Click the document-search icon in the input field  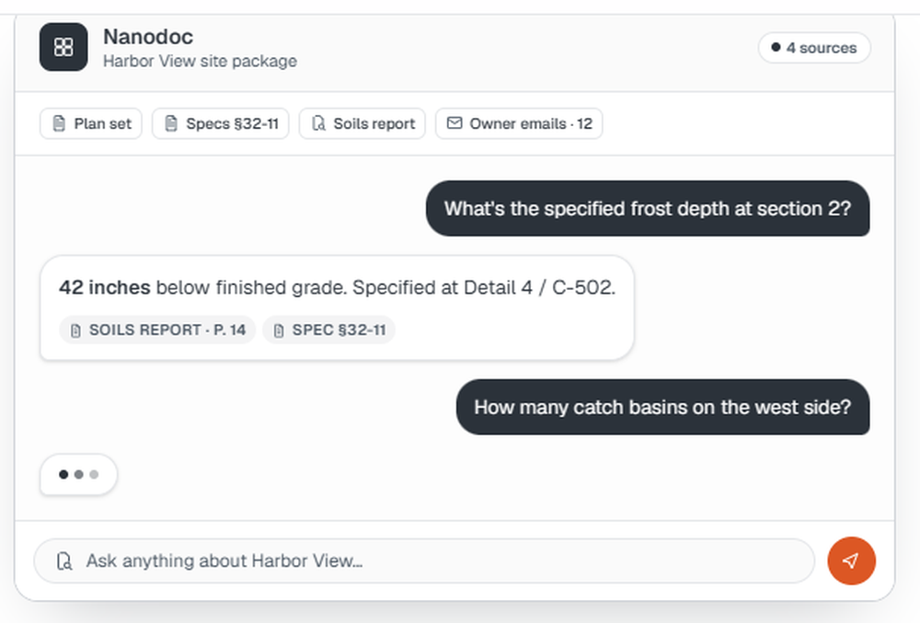64,561
